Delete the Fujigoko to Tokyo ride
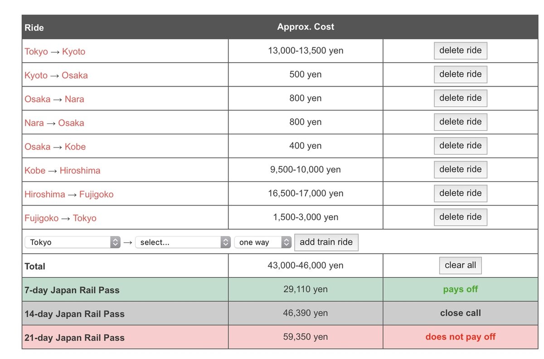Viewport: 544px width, 359px height. (461, 217)
